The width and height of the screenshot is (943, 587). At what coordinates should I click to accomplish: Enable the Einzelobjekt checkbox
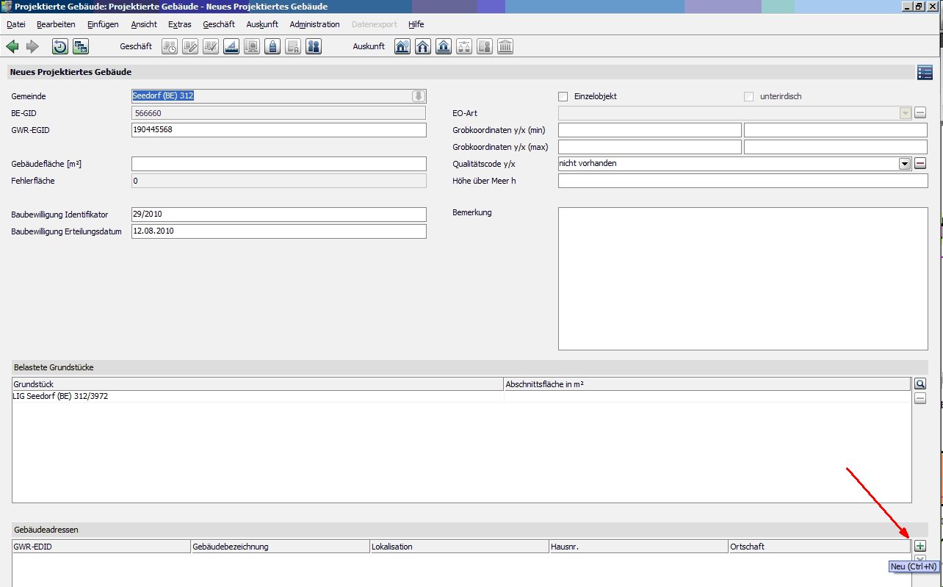click(563, 96)
